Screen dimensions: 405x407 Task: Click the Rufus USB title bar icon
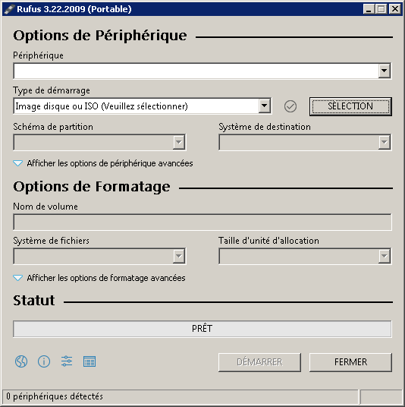pos(9,9)
